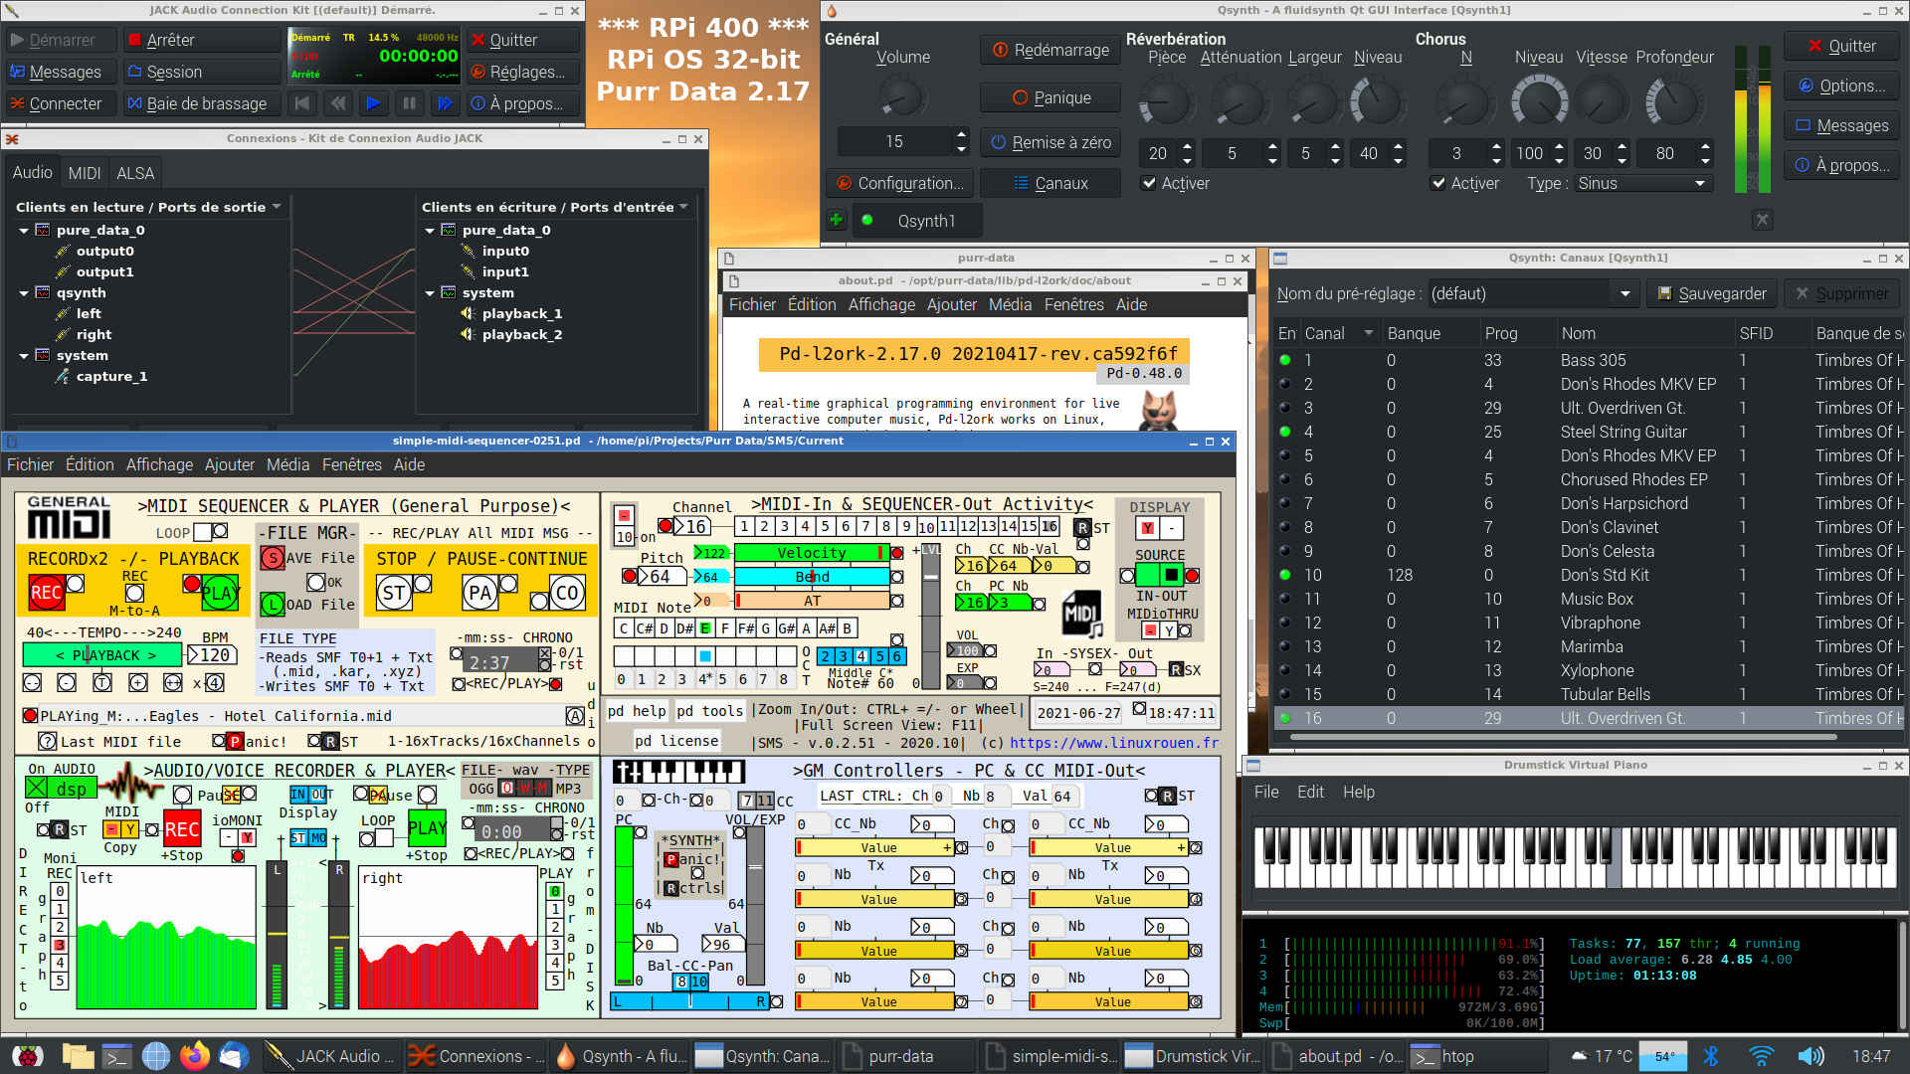Click the BPM 120 number box
Viewport: 1910px width, 1074px height.
tap(213, 655)
